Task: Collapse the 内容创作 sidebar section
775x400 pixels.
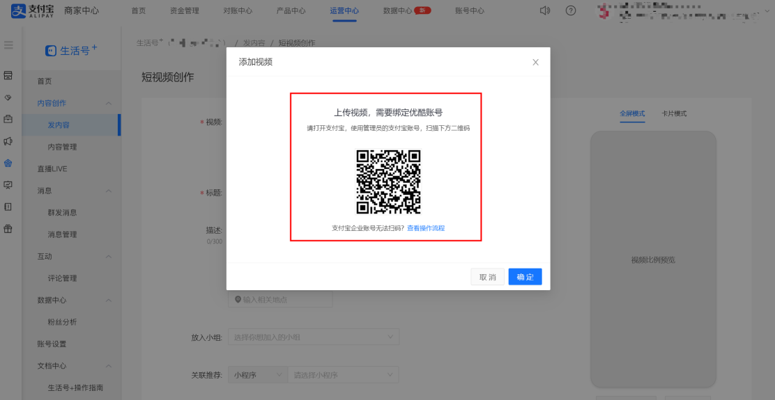Action: point(109,103)
